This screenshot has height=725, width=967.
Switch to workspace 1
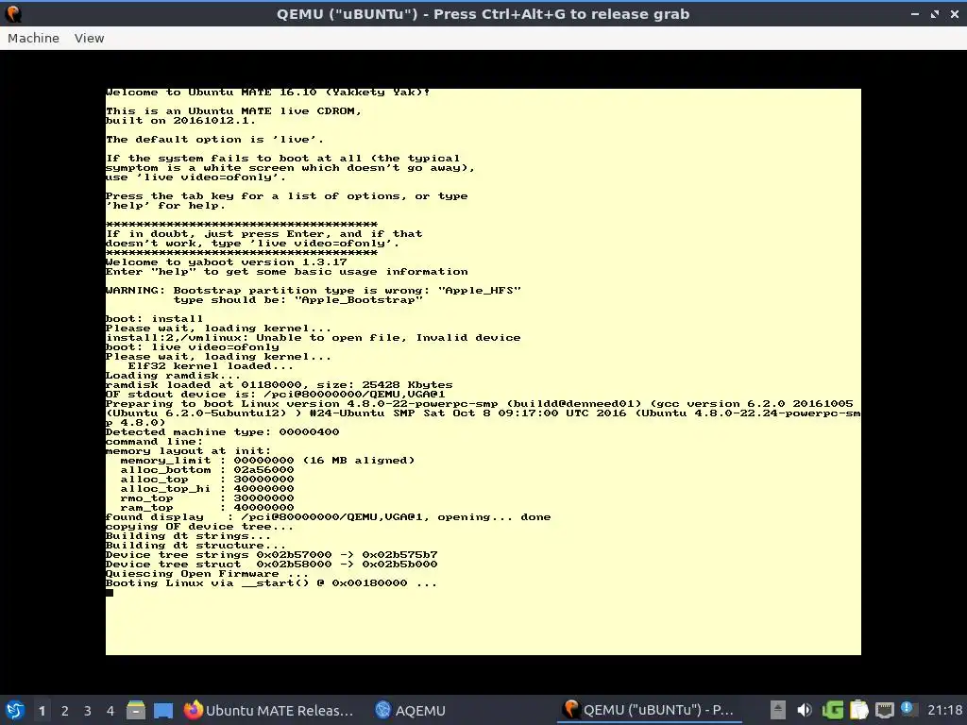(42, 711)
